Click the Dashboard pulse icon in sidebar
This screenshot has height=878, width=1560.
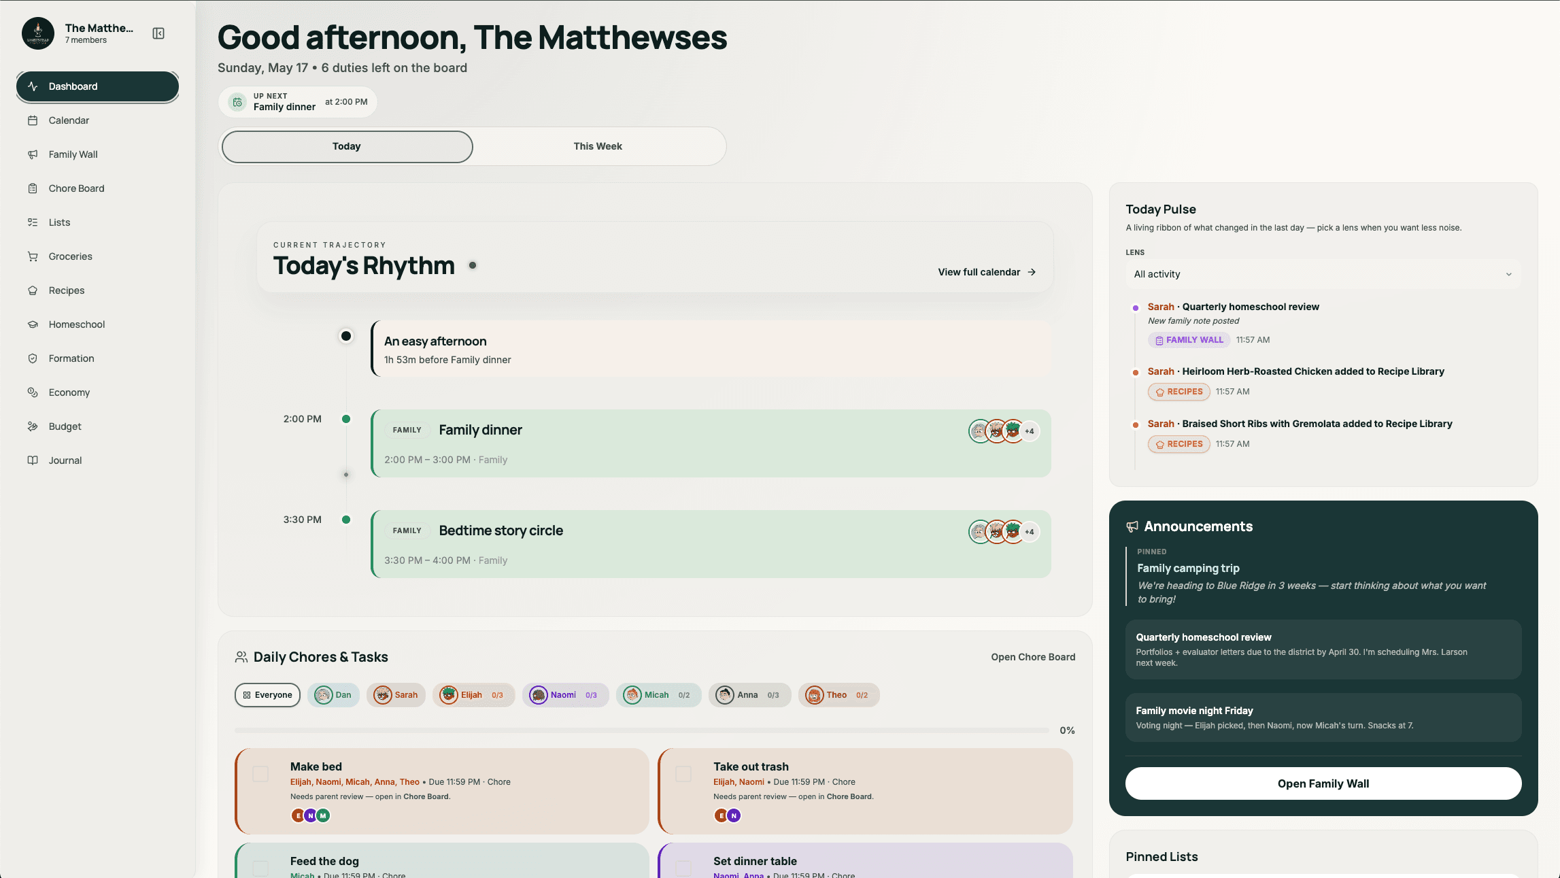(33, 86)
